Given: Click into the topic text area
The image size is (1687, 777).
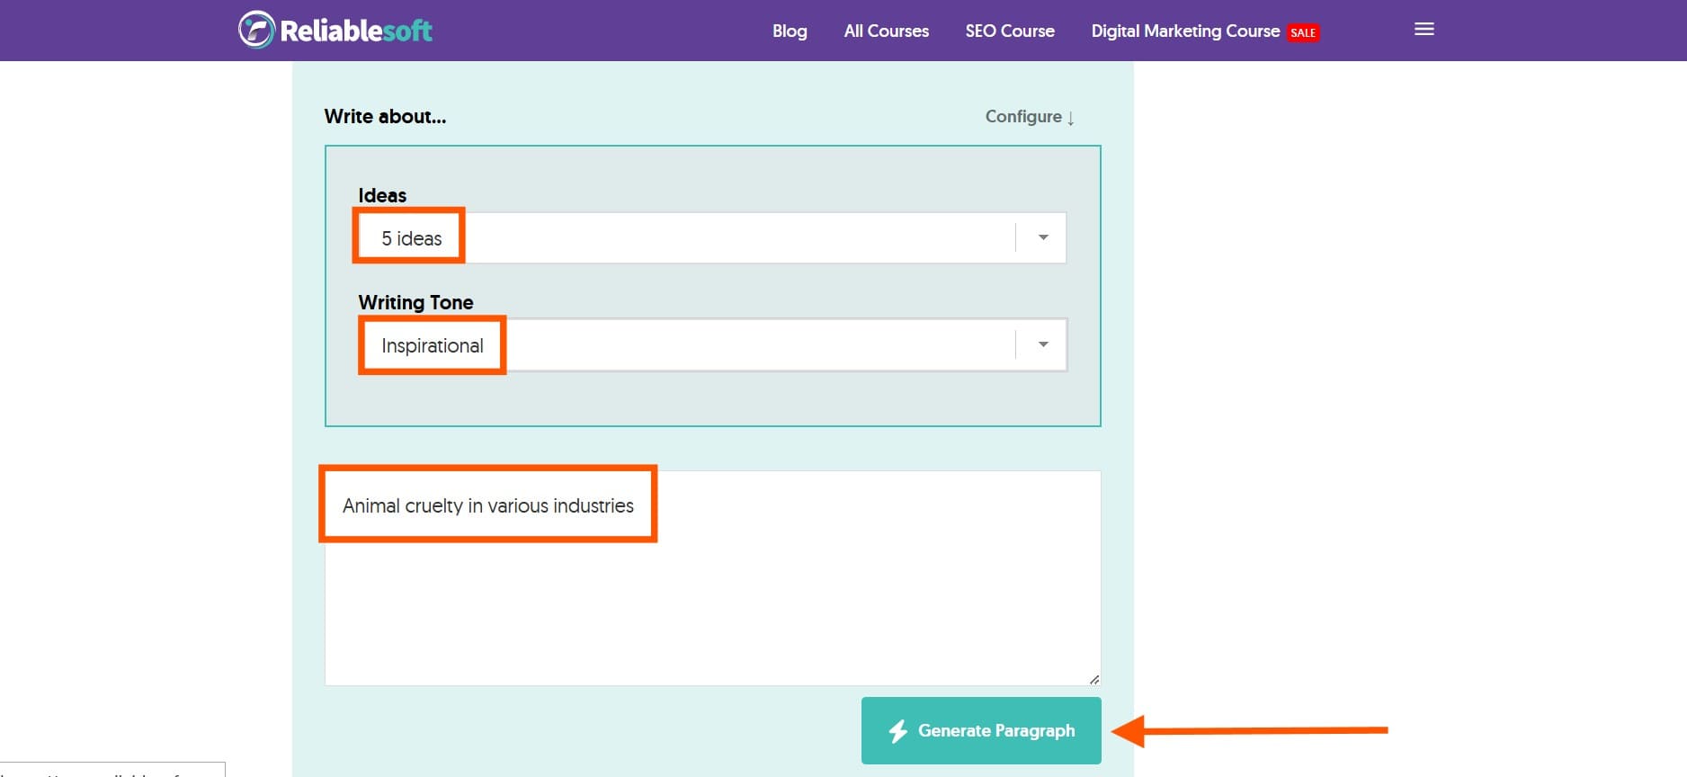Looking at the screenshot, I should (712, 577).
